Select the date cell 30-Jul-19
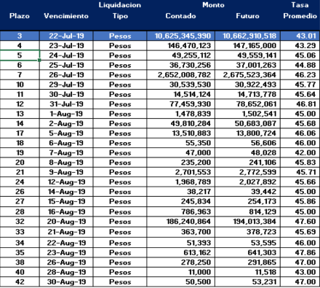 (66, 94)
